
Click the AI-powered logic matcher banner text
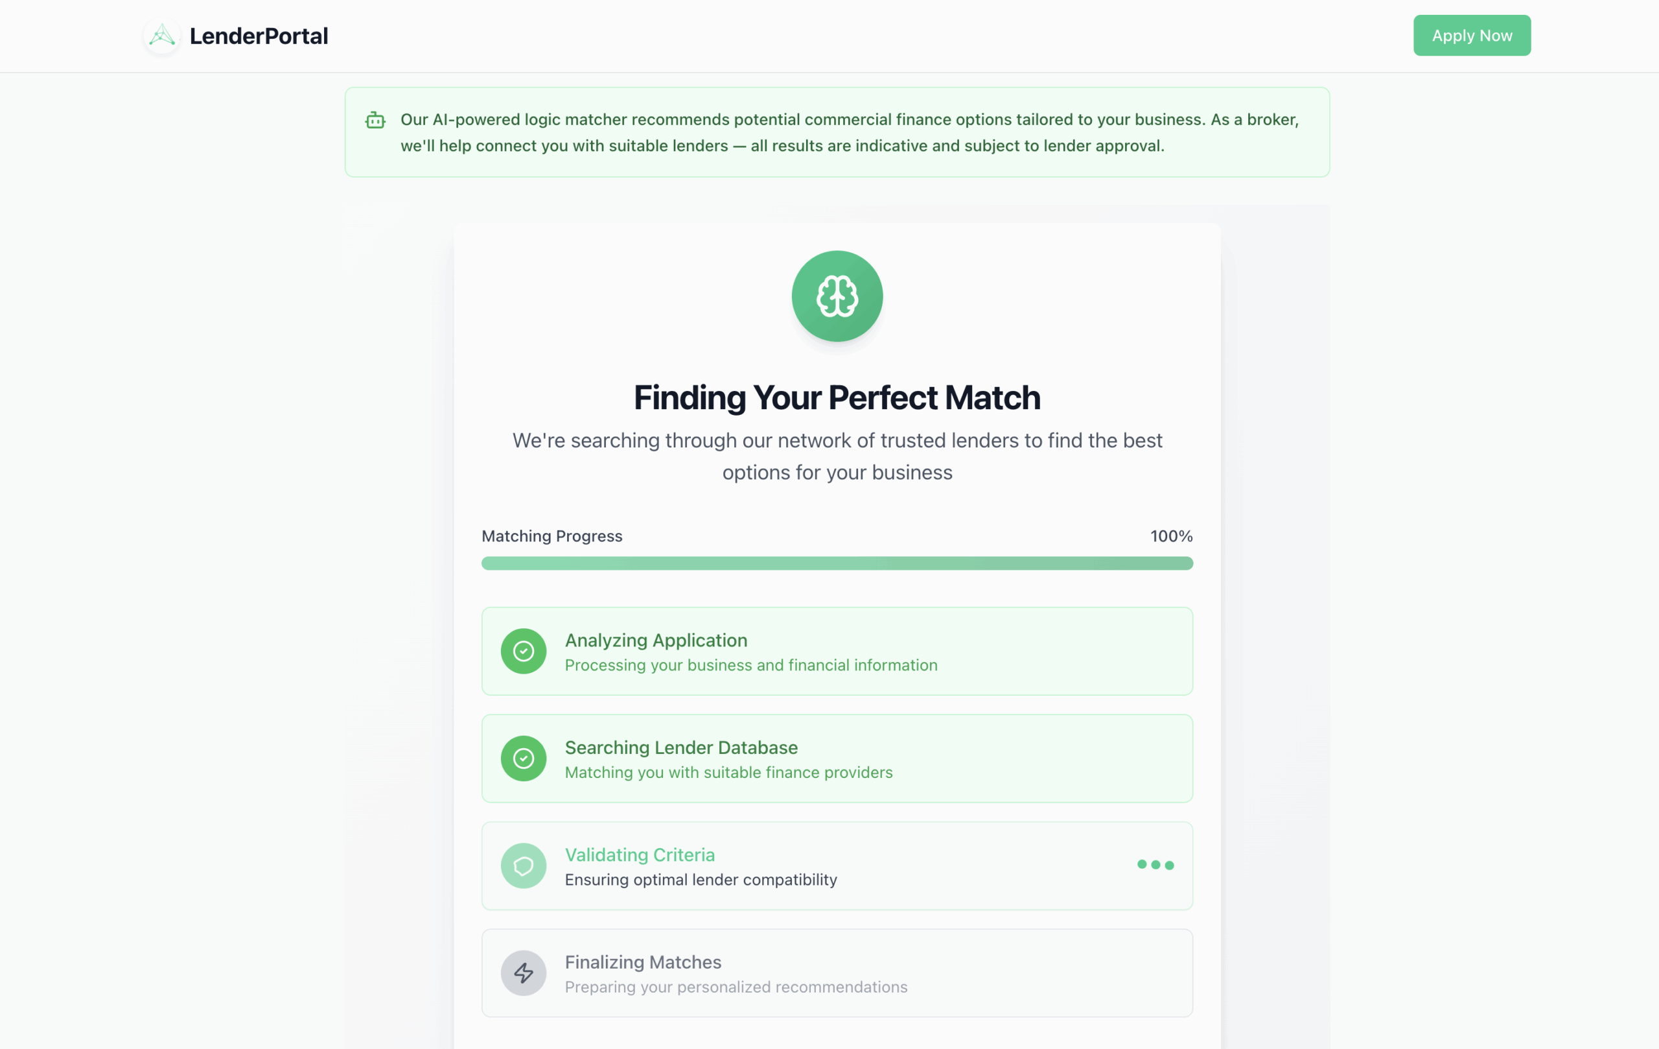click(850, 132)
